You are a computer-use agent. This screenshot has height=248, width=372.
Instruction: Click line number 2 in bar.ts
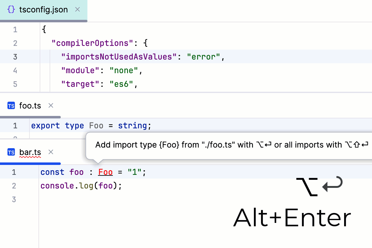click(x=14, y=185)
